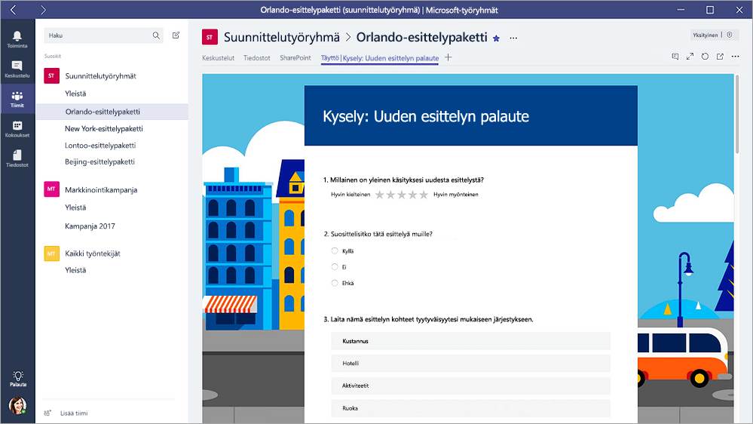Viewport: 753px width, 424px height.
Task: Open Tiimit teams view
Action: [x=17, y=99]
